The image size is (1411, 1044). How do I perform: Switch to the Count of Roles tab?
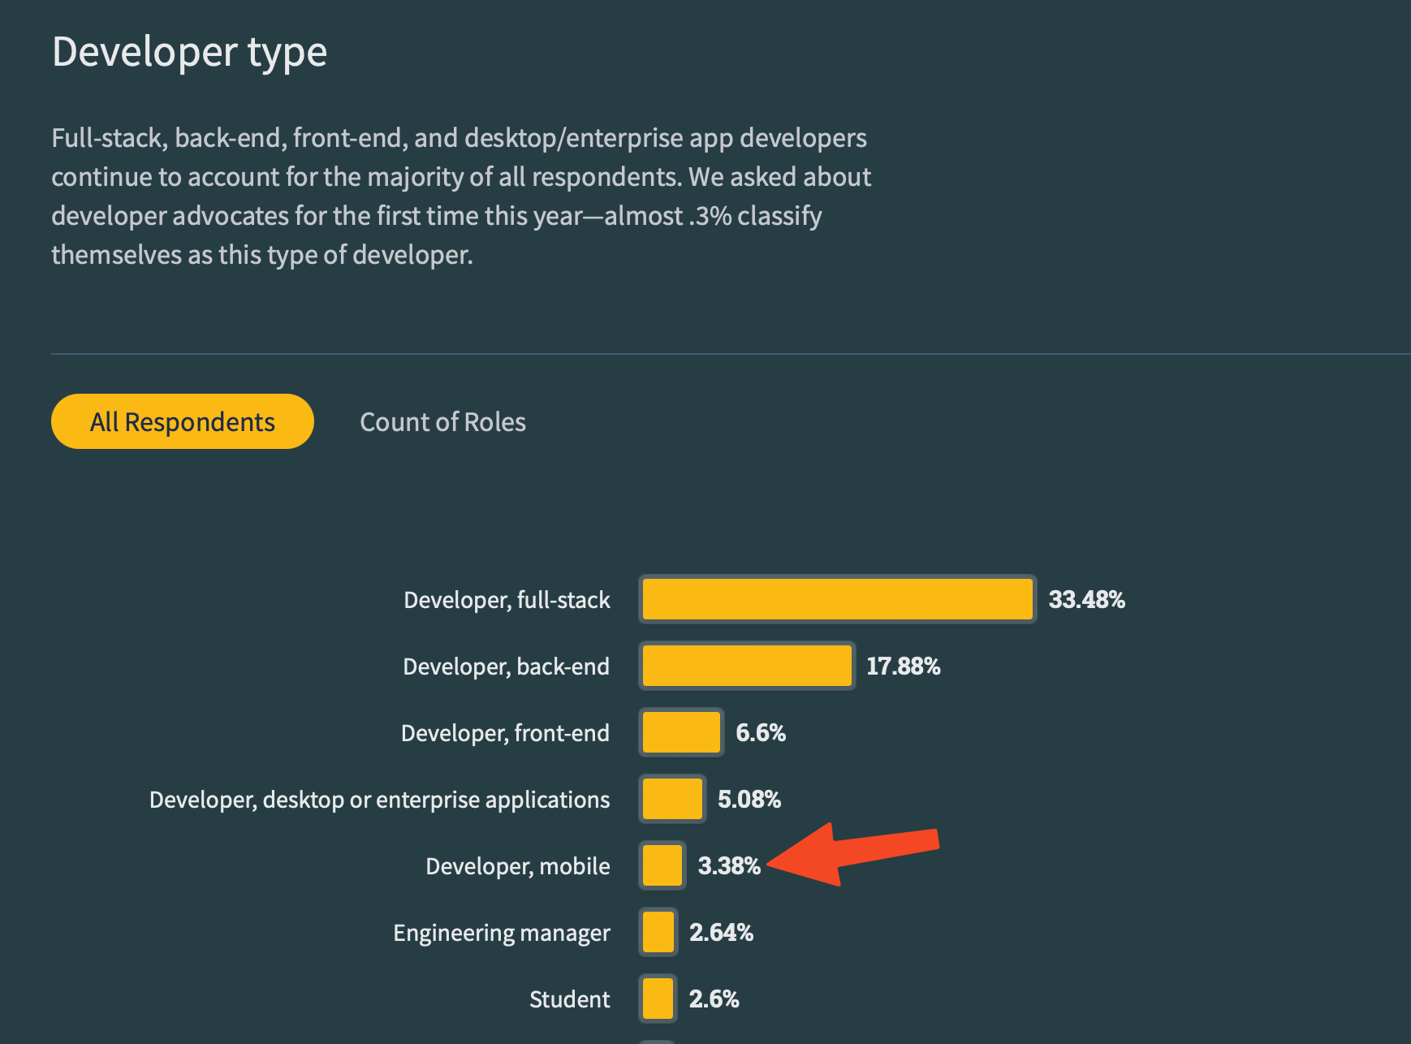pyautogui.click(x=442, y=422)
